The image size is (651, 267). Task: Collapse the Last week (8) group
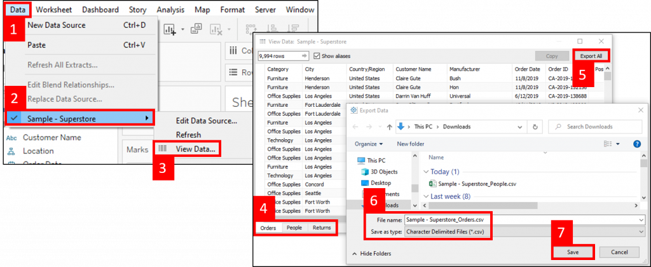pyautogui.click(x=426, y=196)
